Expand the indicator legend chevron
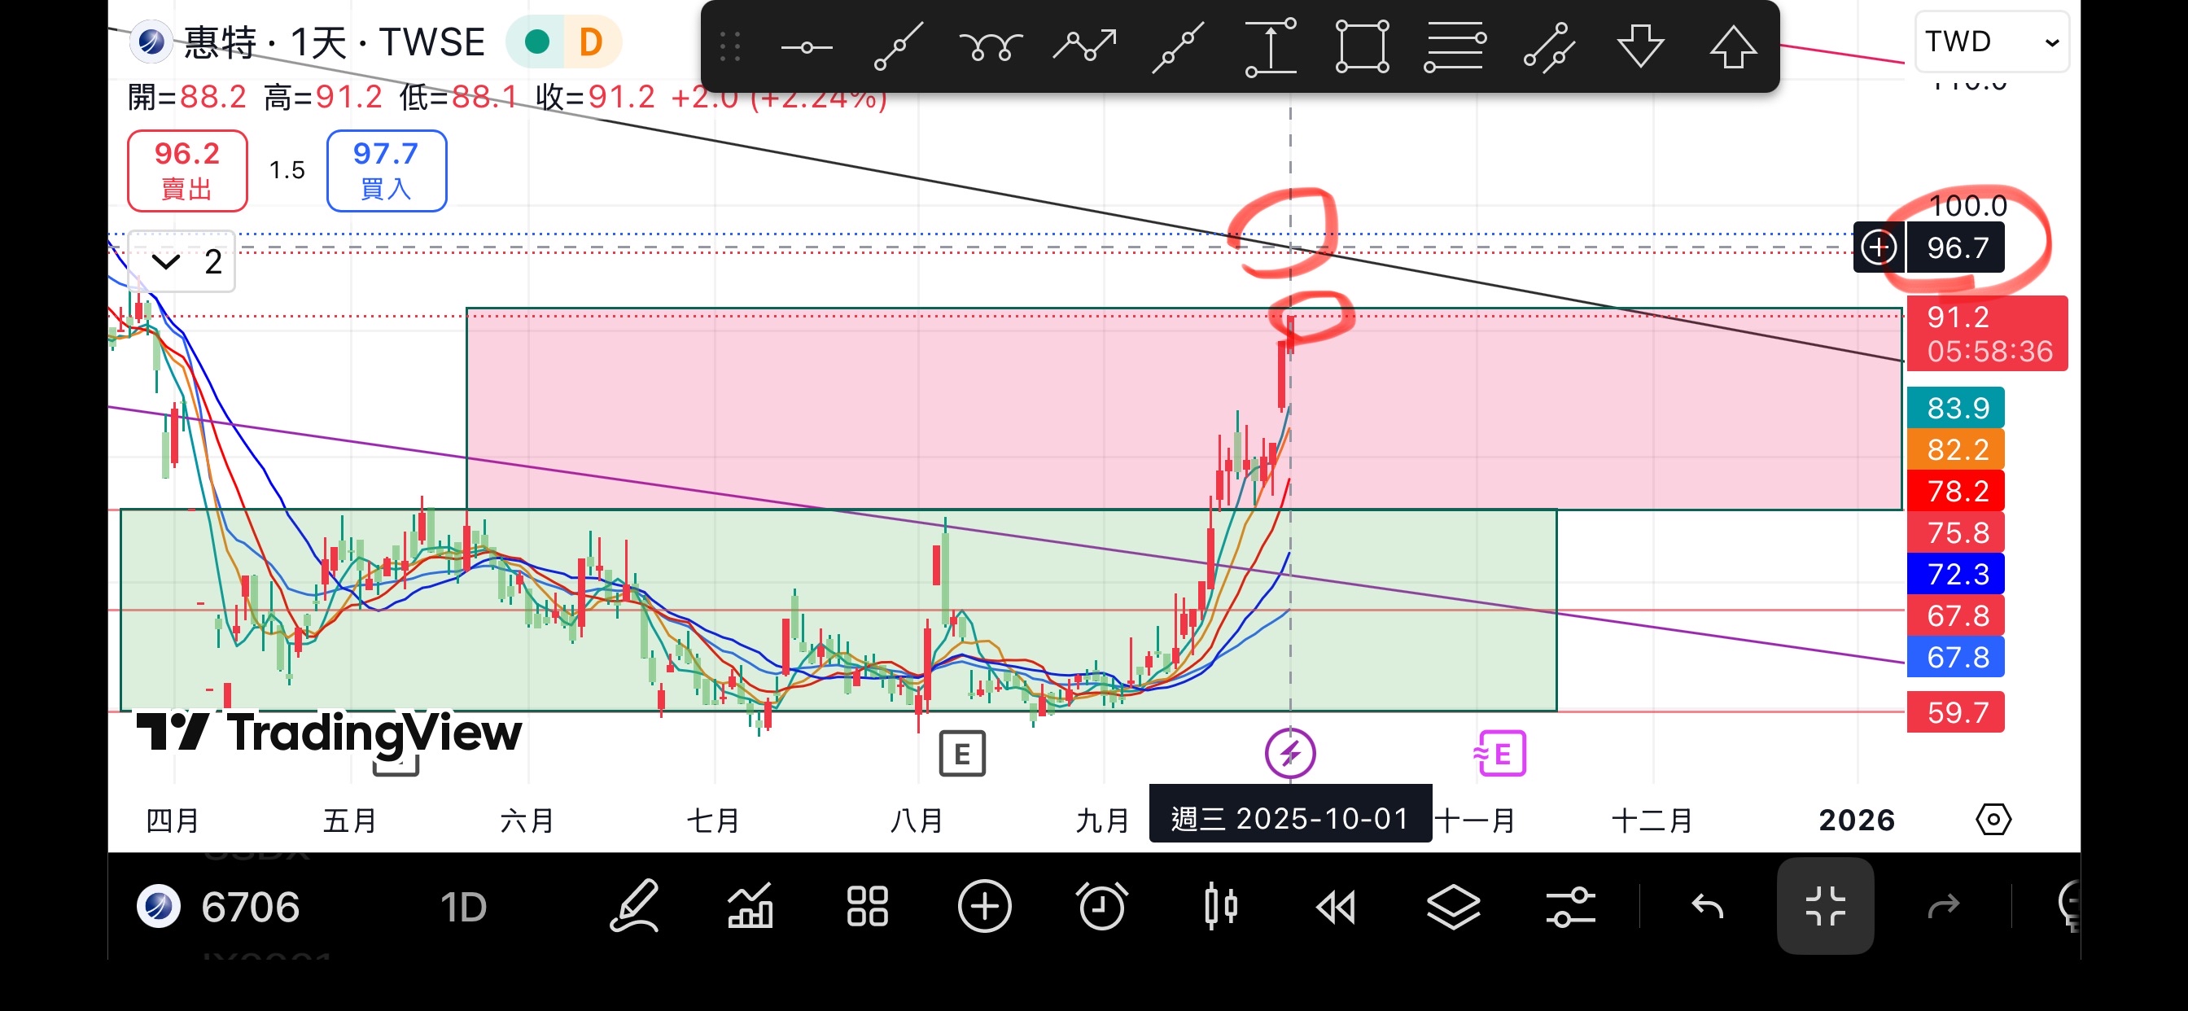This screenshot has width=2188, height=1011. pos(165,261)
